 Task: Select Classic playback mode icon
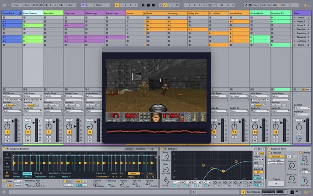7,156
